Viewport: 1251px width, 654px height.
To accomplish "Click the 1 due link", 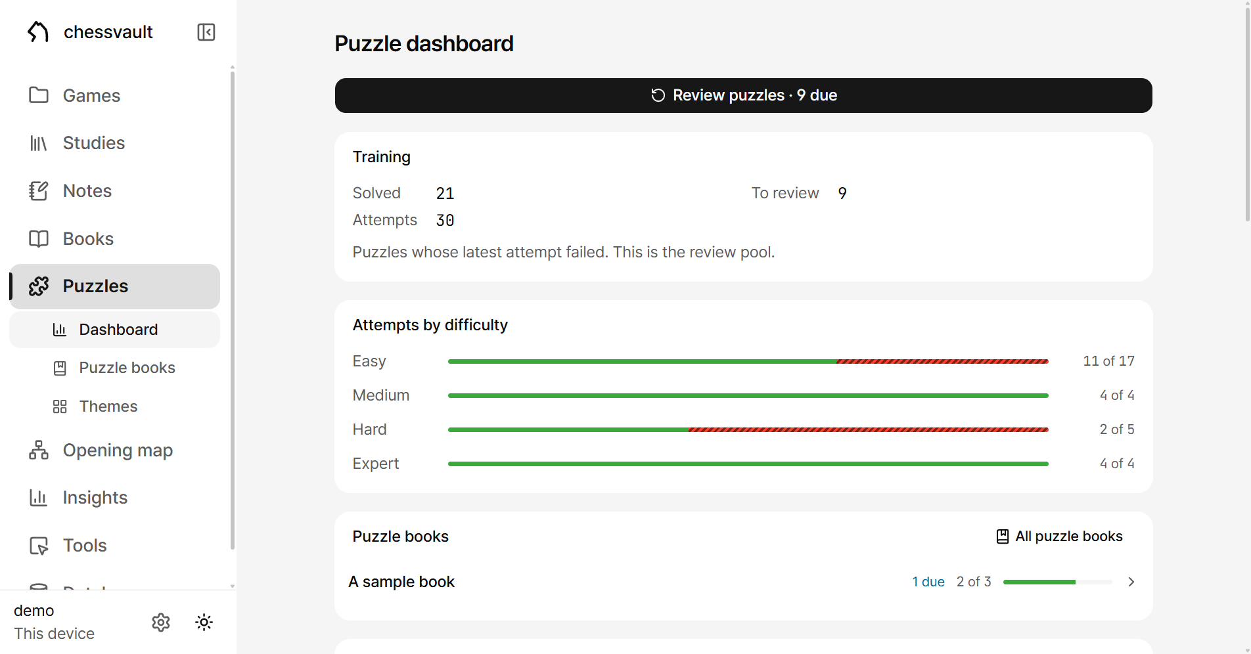I will 928,582.
